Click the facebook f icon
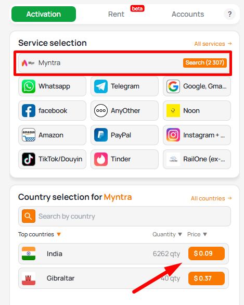Image resolution: width=244 pixels, height=305 pixels. point(29,110)
